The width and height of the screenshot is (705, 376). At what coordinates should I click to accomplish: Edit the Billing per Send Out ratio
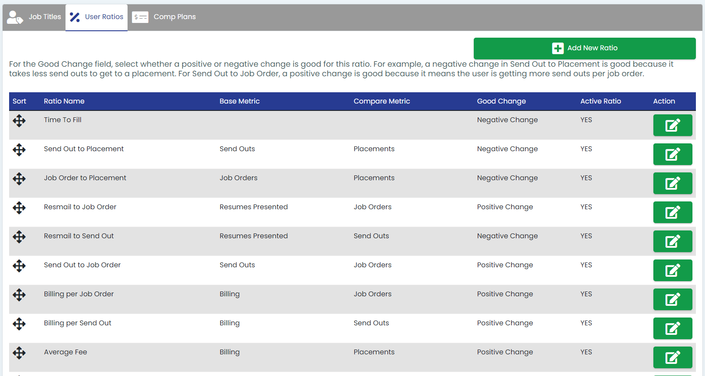click(672, 328)
